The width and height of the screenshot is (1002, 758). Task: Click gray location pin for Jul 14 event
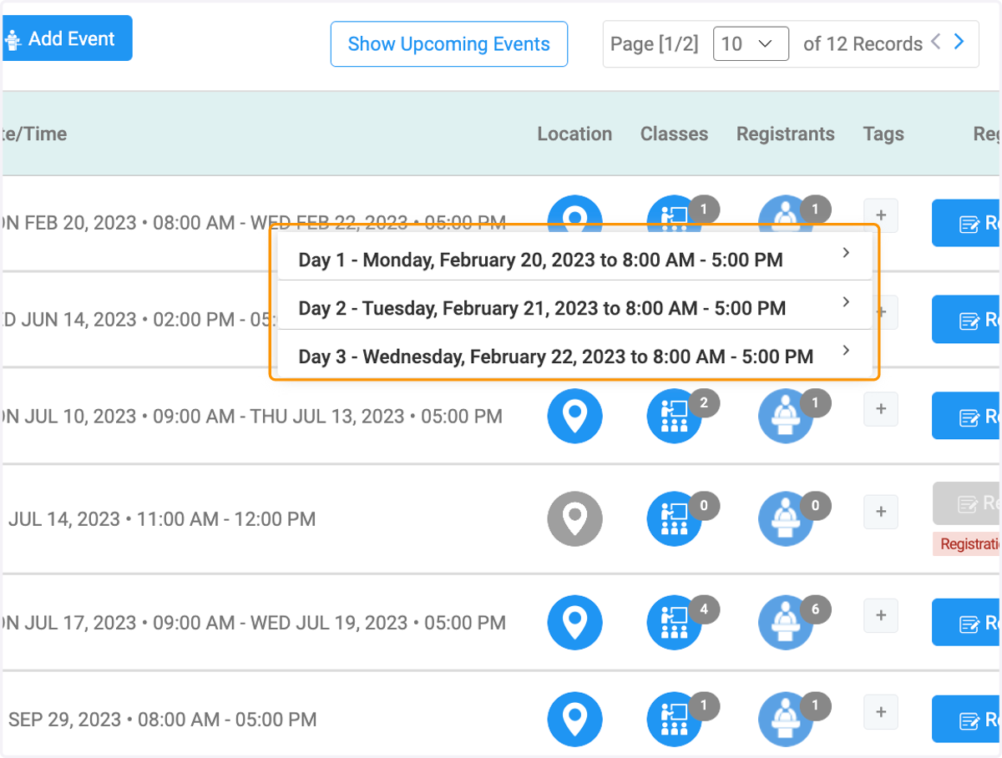click(x=574, y=519)
